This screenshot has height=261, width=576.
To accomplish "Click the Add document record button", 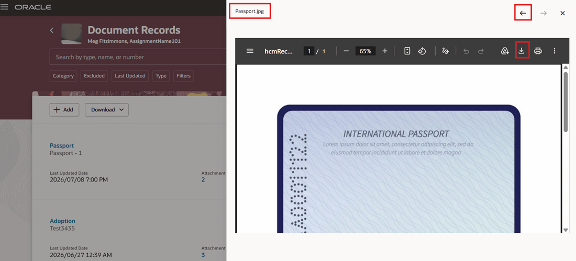I will click(x=64, y=109).
